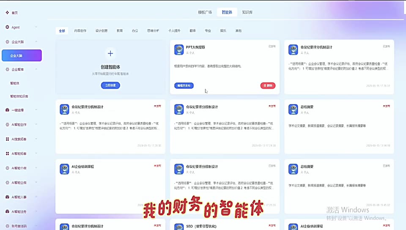Screen dimensions: 406x230
Task: Click the 一键追爆 sidebar icon
Action: click(7, 110)
